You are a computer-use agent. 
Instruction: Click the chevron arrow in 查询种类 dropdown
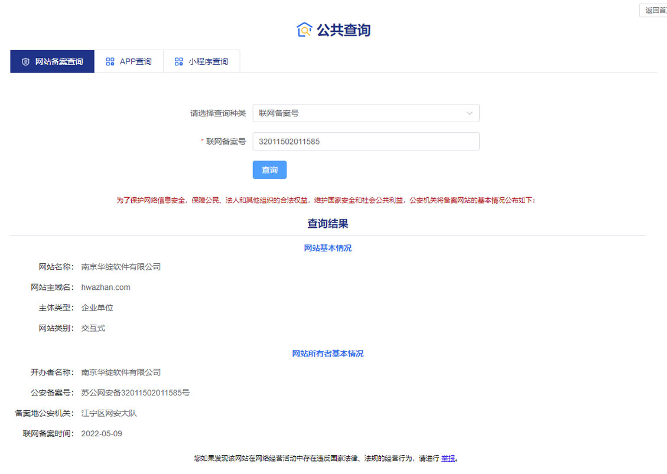(470, 113)
